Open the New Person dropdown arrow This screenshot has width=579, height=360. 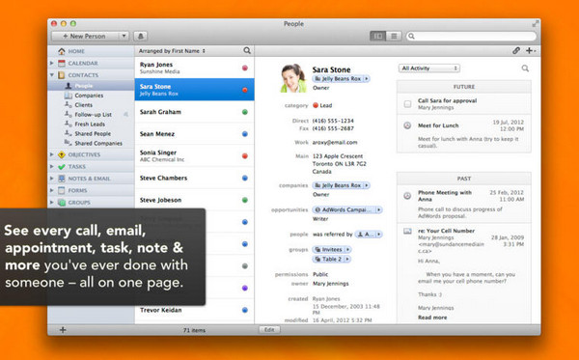124,36
